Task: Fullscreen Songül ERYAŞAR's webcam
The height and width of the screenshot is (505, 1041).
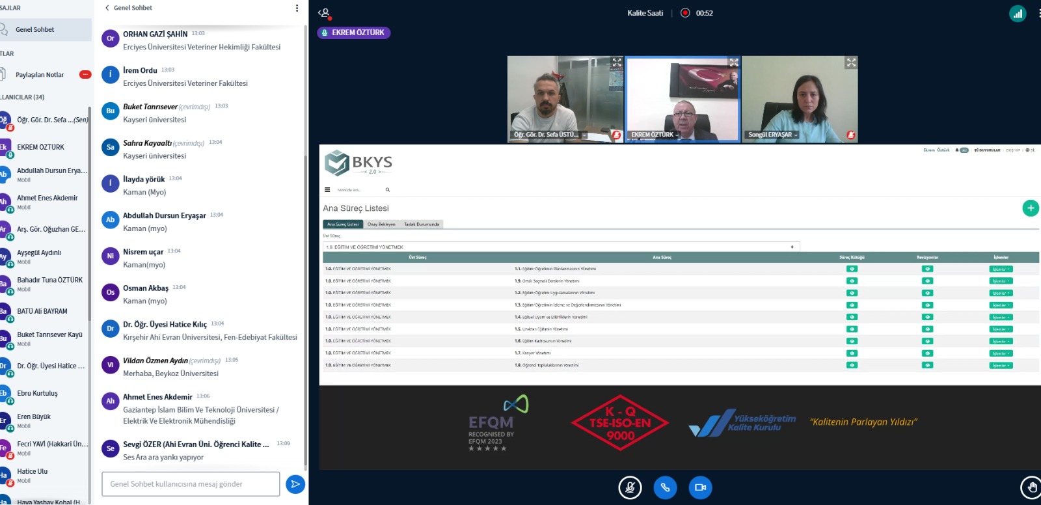Action: tap(851, 62)
